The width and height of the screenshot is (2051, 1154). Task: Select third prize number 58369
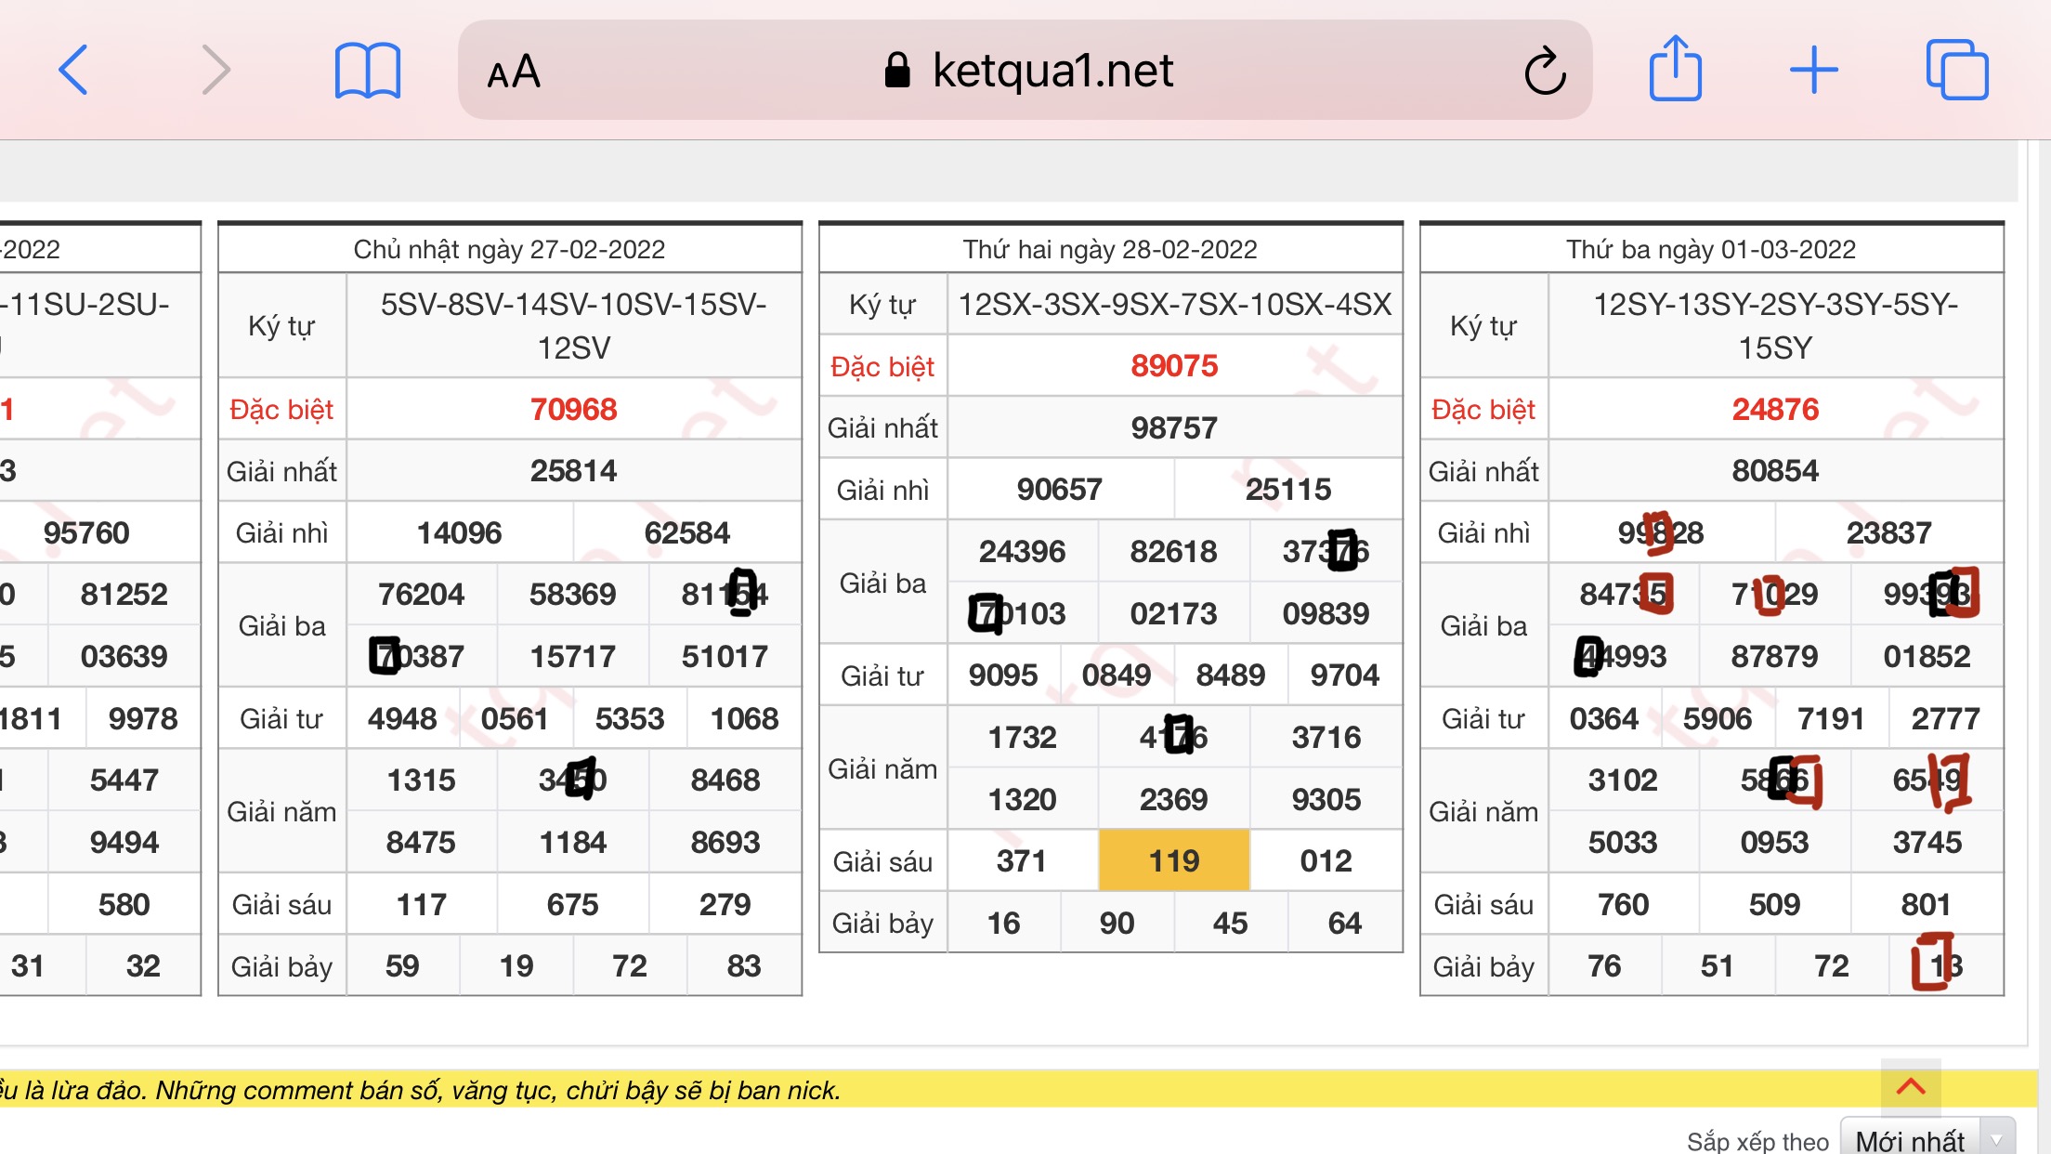click(x=572, y=594)
